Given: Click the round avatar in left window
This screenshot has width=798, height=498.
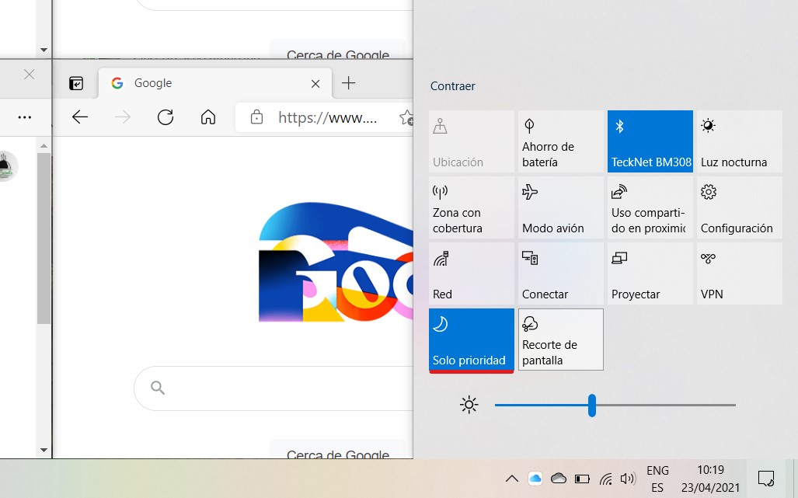Looking at the screenshot, I should click(x=6, y=166).
